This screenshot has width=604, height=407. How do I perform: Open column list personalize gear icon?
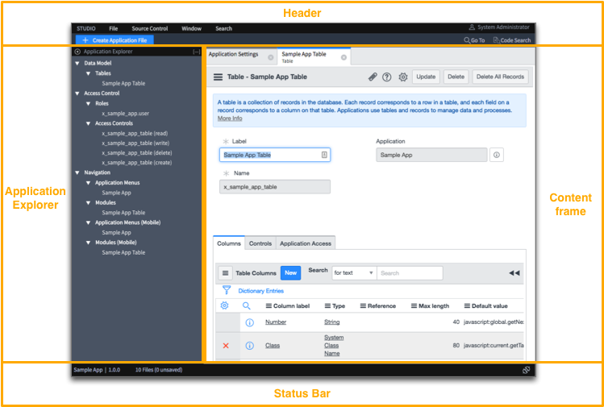tap(224, 305)
